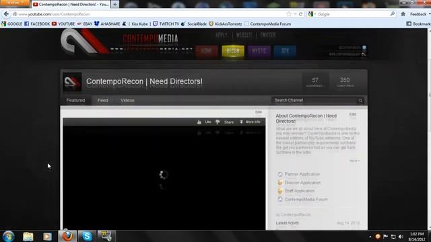The image size is (431, 242).
Task: Select the search engine dropdown in search box
Action: pos(312,14)
